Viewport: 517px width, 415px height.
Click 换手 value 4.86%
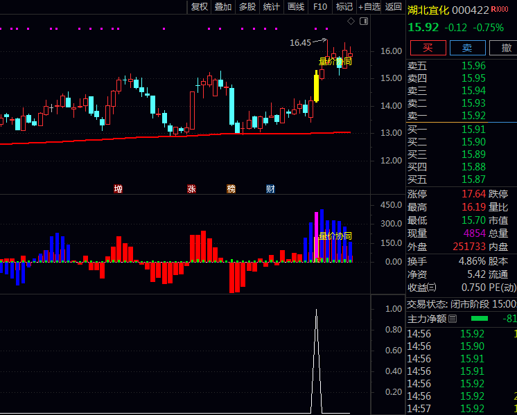[472, 261]
